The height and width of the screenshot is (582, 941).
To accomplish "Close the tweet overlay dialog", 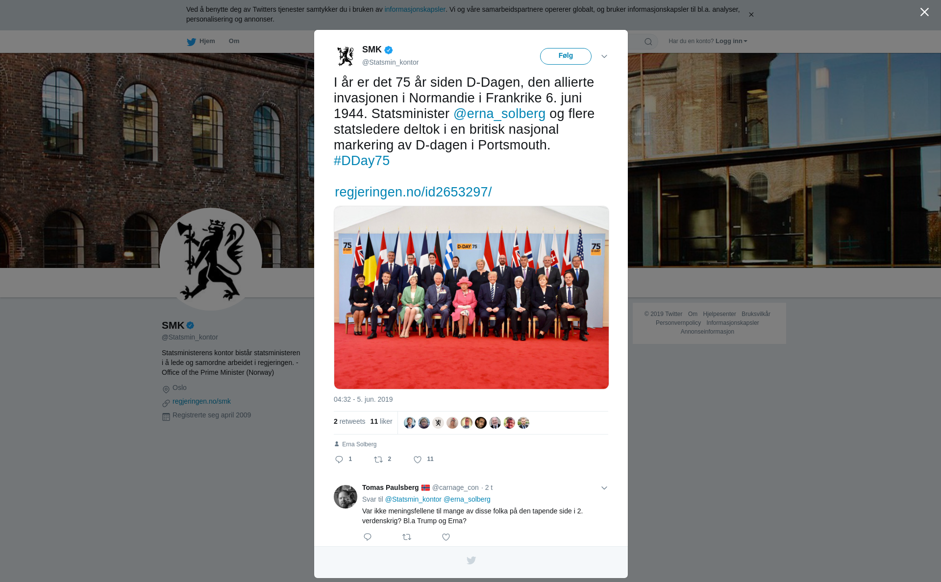I will [924, 12].
